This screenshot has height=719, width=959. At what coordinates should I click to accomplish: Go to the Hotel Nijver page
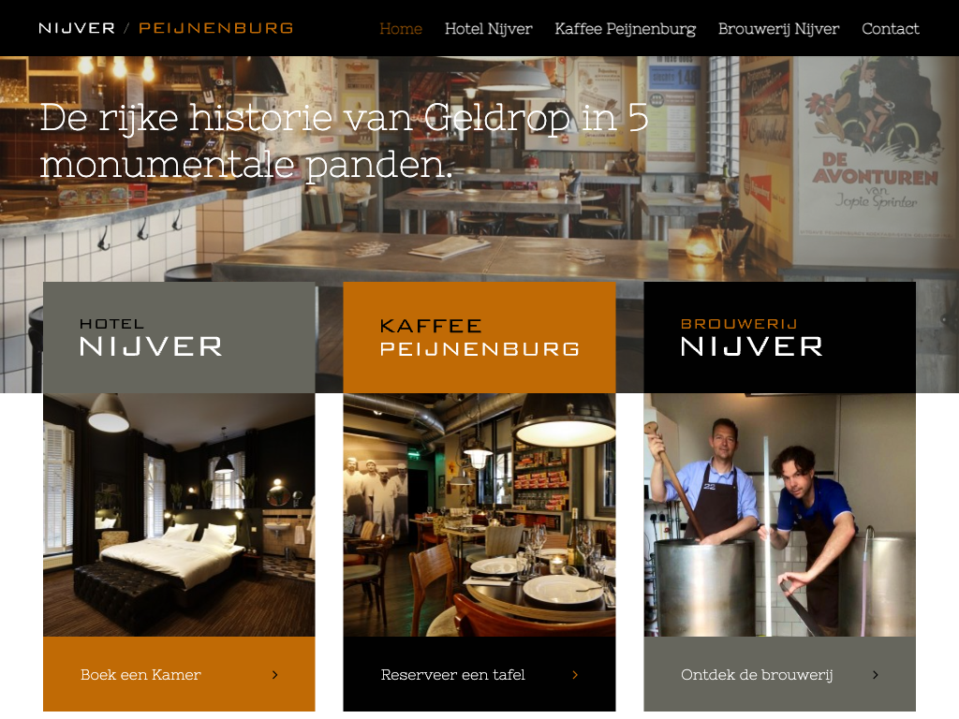point(488,29)
